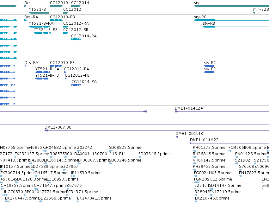The image size is (269, 203).
Task: Click the Drs-PA protein label
Action: (x=31, y=63)
